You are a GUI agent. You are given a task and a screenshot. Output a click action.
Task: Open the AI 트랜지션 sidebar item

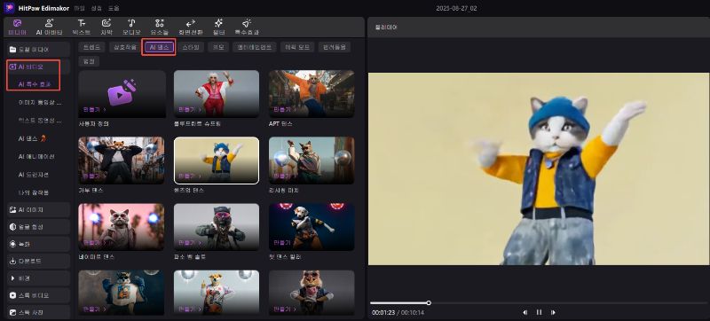click(33, 175)
